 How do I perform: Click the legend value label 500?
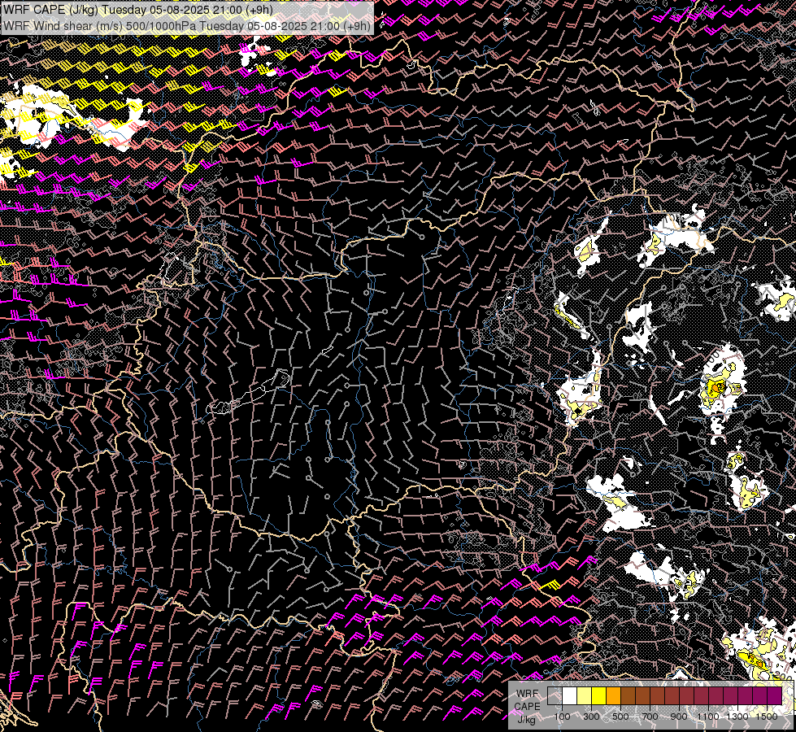tap(620, 717)
